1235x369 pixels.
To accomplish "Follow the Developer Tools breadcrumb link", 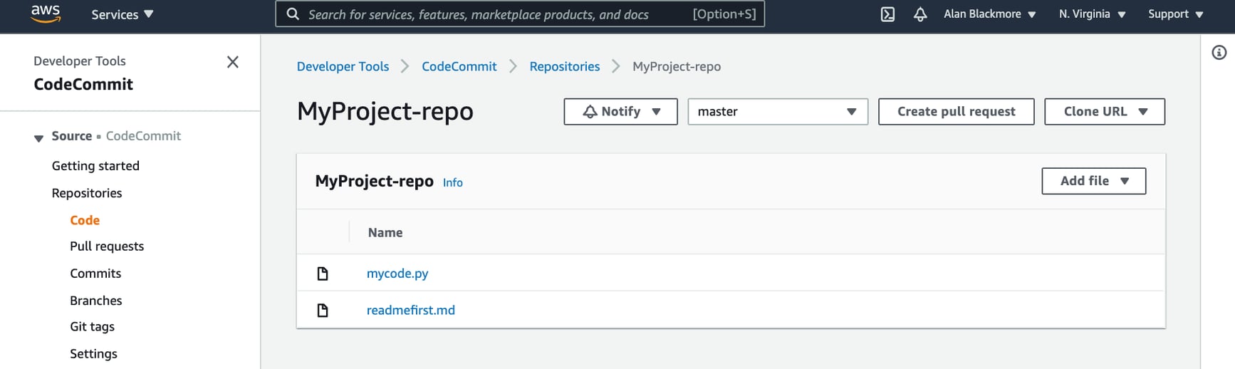I will point(343,66).
